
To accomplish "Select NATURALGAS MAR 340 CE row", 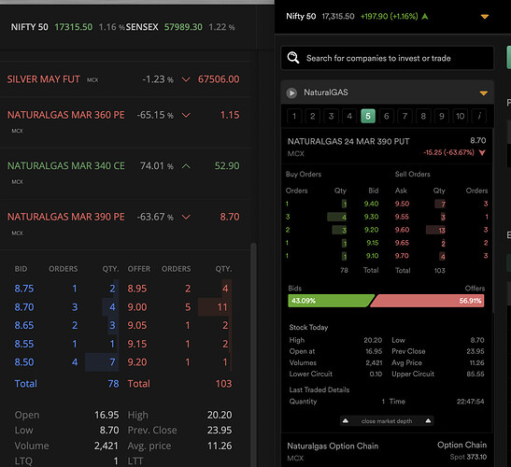I will [x=125, y=174].
